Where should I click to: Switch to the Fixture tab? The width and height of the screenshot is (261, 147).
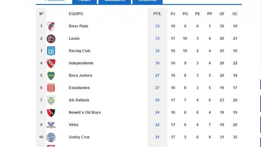pos(84,1)
